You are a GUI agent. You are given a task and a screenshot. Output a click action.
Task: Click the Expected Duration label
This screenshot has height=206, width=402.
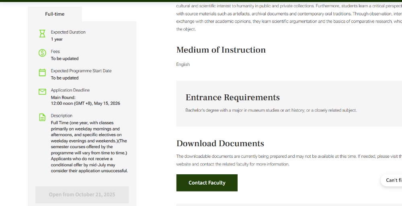pos(68,32)
